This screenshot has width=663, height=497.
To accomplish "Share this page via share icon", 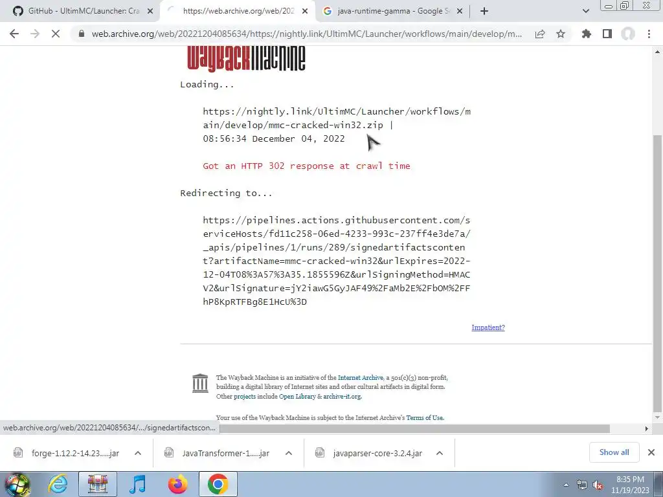I will coord(540,34).
